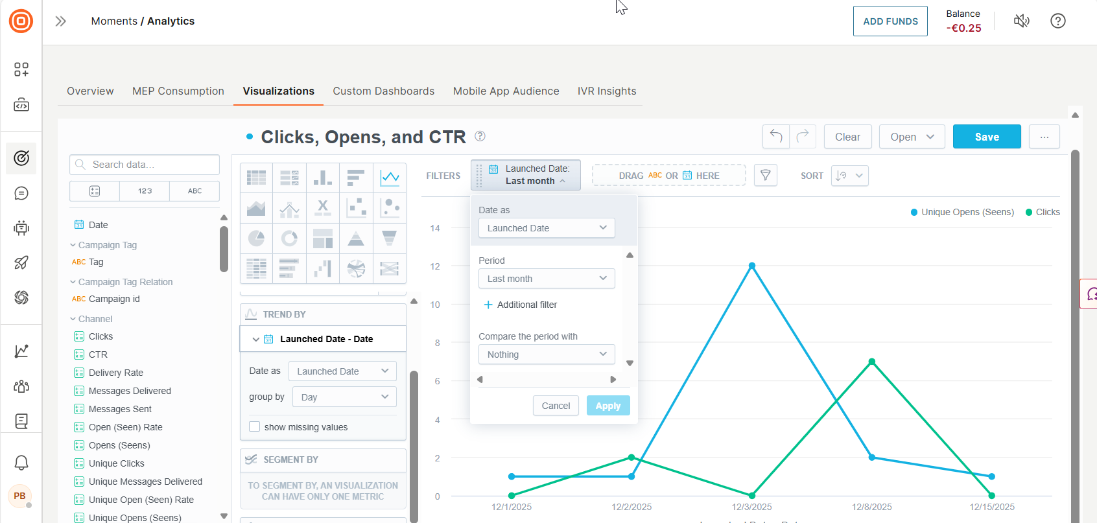Open the help question mark icon

[1057, 21]
